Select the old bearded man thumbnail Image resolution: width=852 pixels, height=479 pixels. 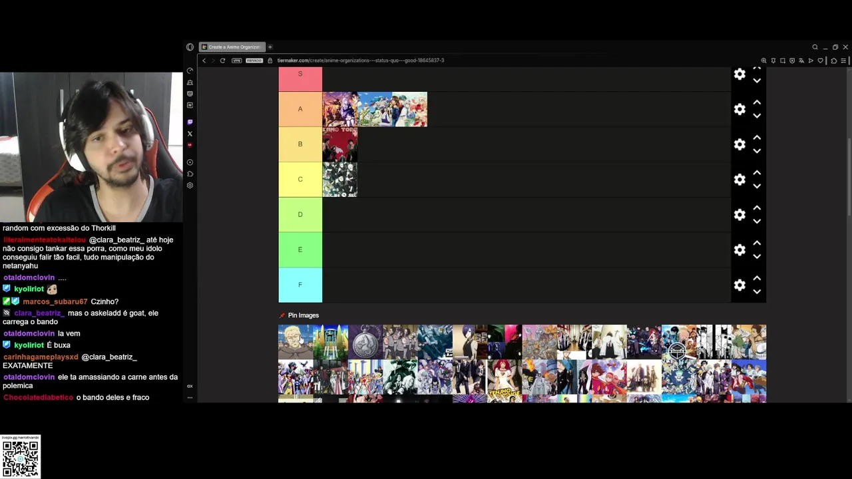pos(296,342)
